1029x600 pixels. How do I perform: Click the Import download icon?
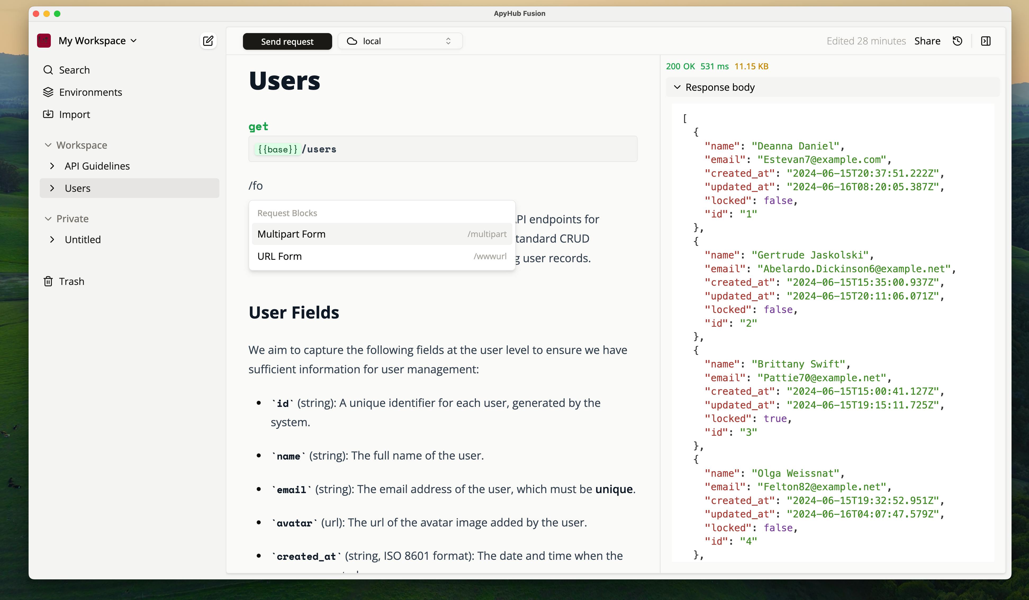[x=48, y=114]
